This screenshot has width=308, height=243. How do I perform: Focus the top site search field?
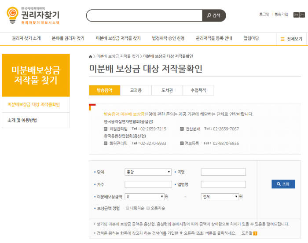144,15
